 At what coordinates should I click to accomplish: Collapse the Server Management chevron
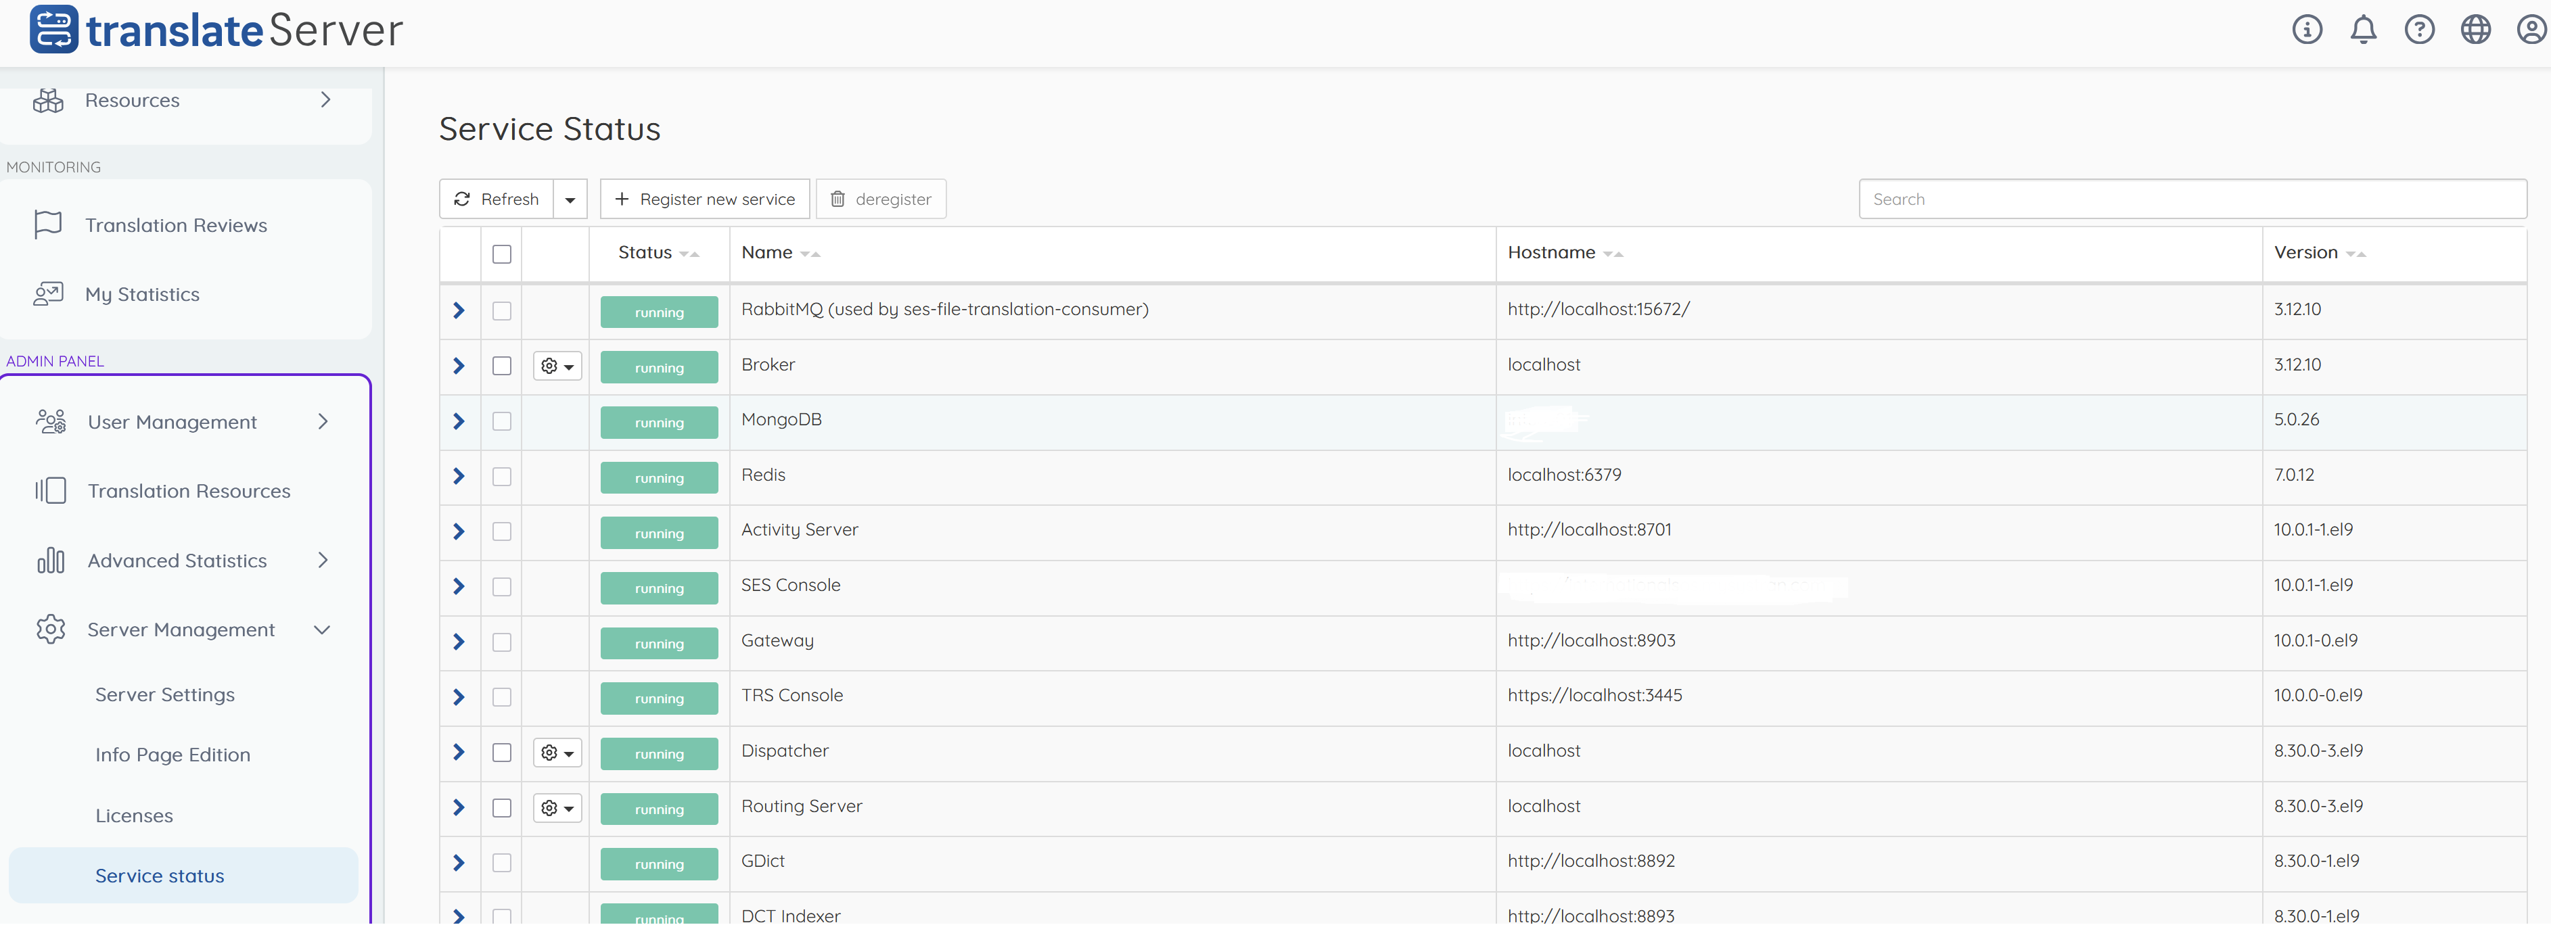coord(322,630)
